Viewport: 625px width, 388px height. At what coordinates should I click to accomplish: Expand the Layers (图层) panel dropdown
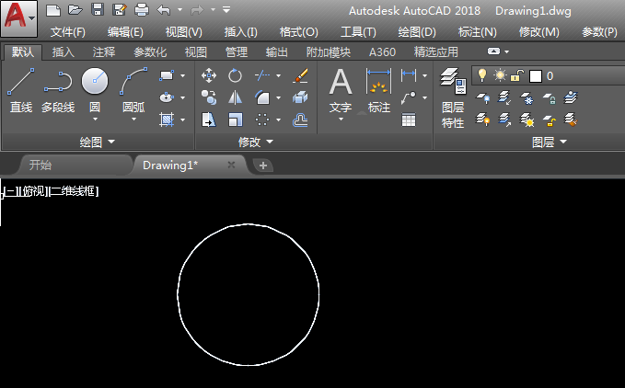(x=550, y=142)
